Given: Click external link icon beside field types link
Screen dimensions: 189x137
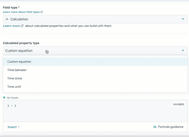Looking at the screenshot, I should click(x=42, y=12).
